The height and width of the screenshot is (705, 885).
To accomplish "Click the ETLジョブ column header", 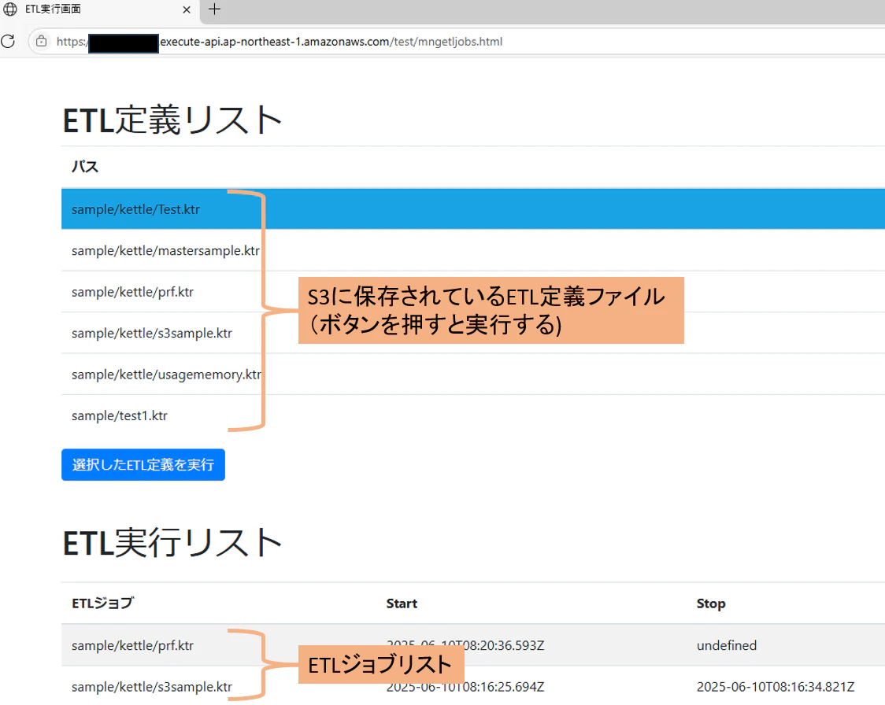I will pyautogui.click(x=102, y=603).
